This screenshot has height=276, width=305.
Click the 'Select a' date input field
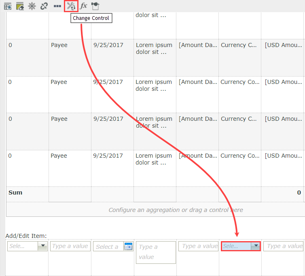[x=108, y=246]
